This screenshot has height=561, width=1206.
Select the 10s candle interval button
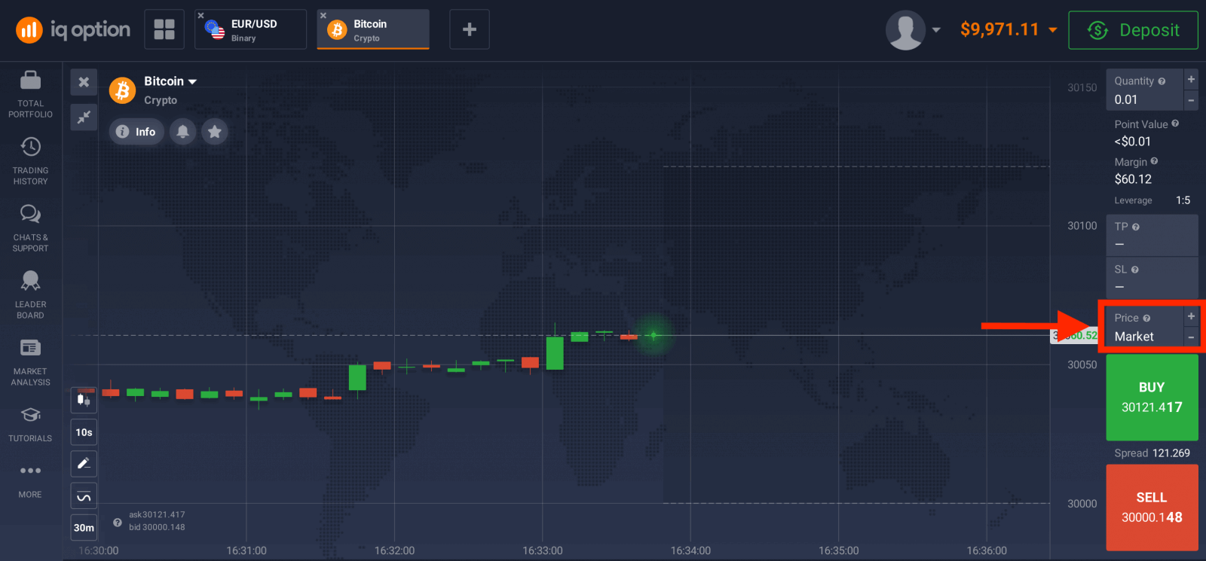pyautogui.click(x=84, y=432)
